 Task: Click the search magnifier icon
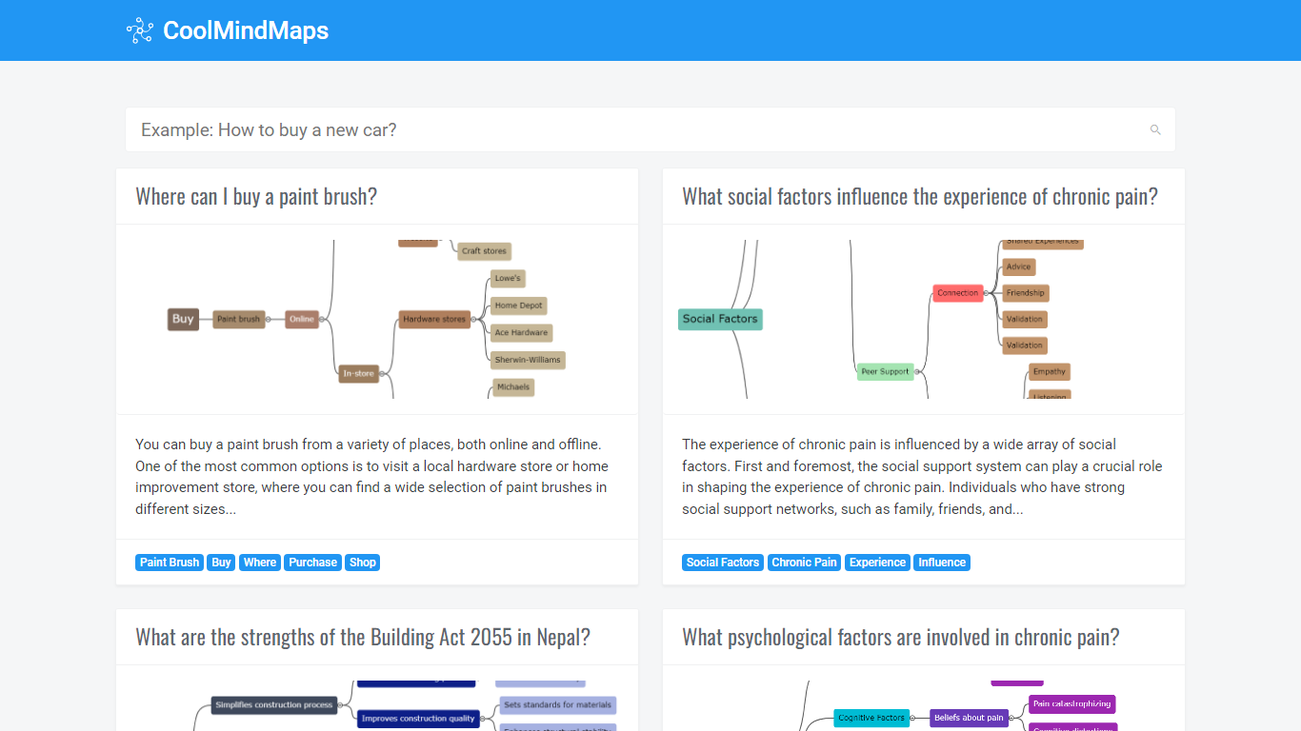click(x=1155, y=130)
